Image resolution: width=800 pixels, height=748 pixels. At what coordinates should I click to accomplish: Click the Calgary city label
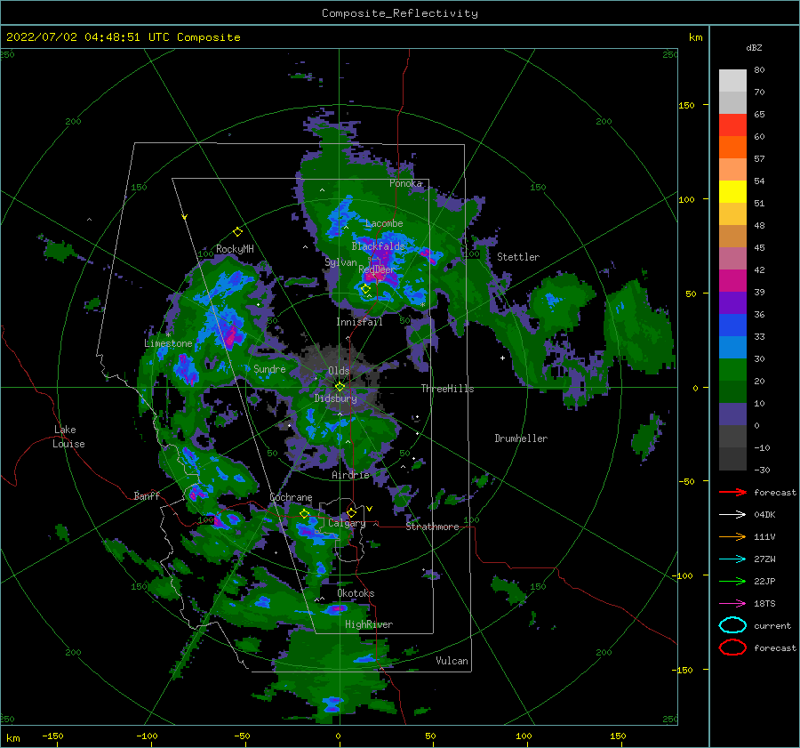tap(347, 523)
